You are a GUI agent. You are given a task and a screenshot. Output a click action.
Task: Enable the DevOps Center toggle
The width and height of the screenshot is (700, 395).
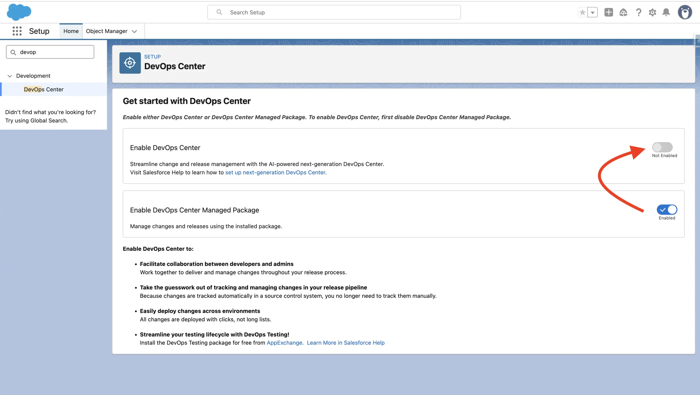(662, 147)
